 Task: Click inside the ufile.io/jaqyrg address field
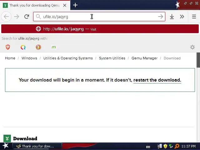pos(99,17)
